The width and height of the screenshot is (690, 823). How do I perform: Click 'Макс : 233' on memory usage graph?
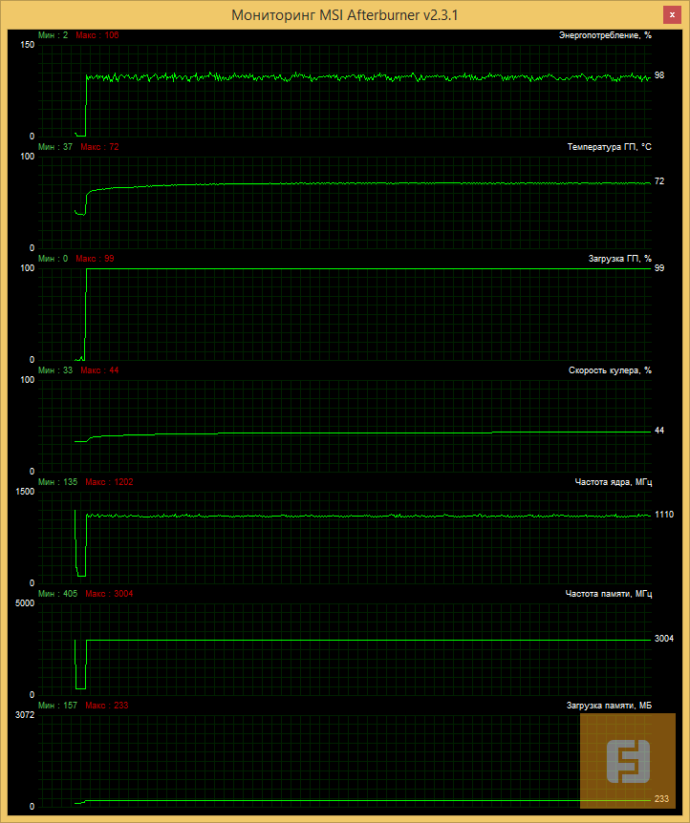coord(107,706)
